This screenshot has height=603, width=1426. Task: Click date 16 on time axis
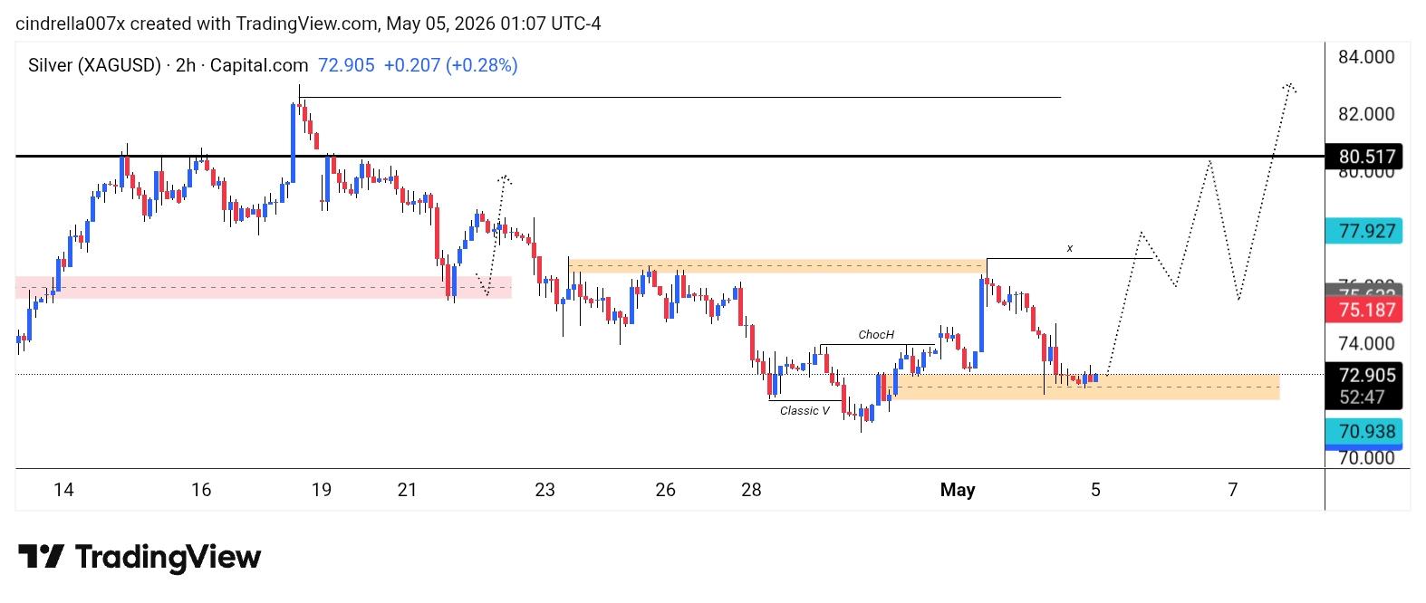(x=201, y=490)
